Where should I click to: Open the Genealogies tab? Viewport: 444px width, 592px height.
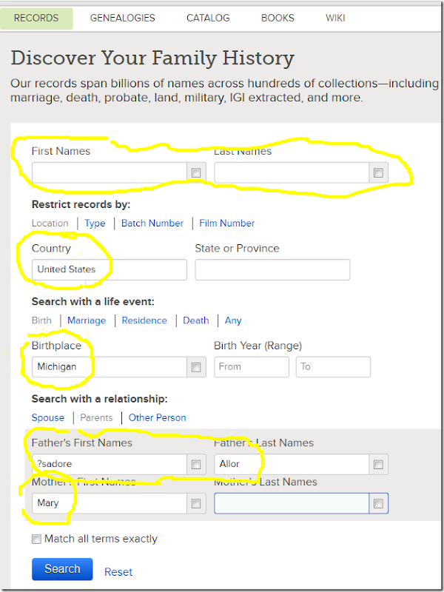point(121,18)
